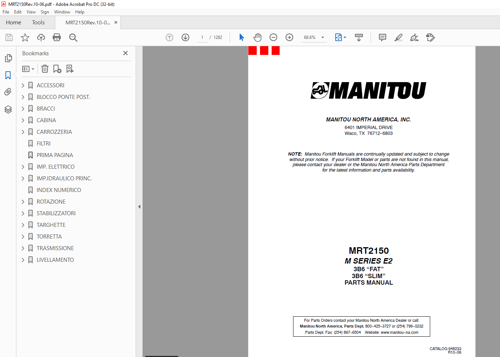Open the View menu

point(31,12)
